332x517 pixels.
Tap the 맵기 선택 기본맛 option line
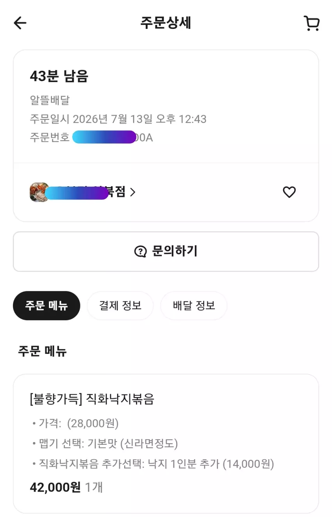click(x=105, y=444)
